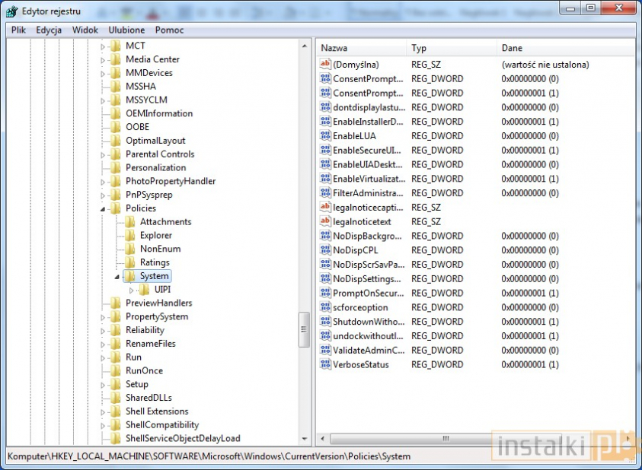Click the VerboseStatus DWORD value icon
The image size is (642, 470).
pyautogui.click(x=325, y=364)
